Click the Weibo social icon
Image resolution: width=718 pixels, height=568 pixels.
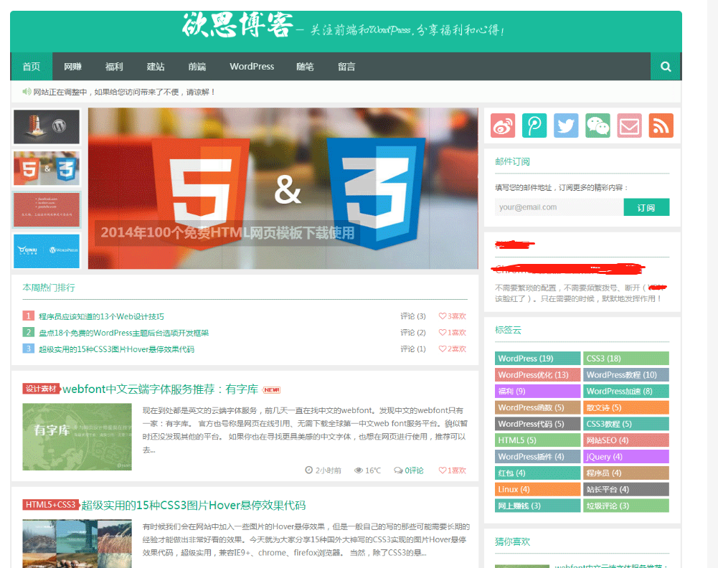coord(503,126)
